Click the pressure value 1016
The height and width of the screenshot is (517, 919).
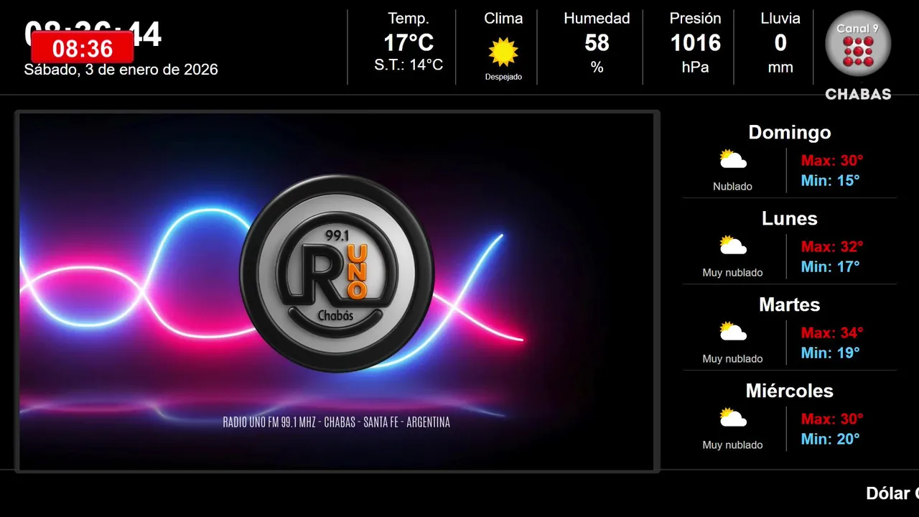[695, 43]
